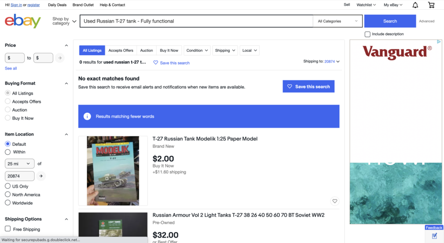Click the 20874 zip code field
Screen dimensions: 444x243
pyautogui.click(x=20, y=176)
